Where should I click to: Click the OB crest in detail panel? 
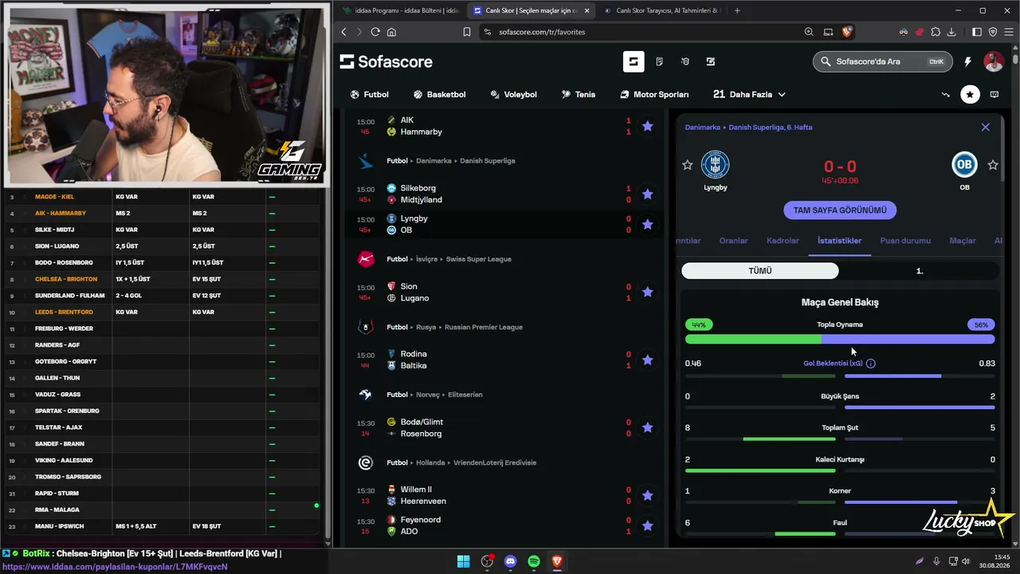point(964,165)
